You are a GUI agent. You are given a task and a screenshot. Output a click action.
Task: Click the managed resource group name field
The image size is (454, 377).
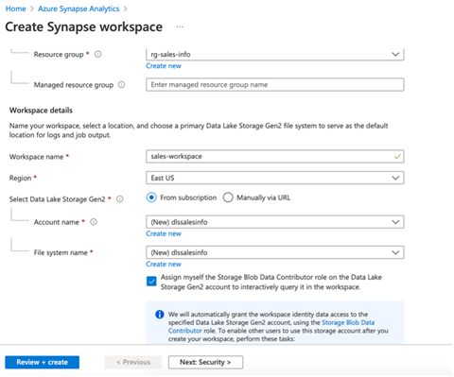click(x=275, y=85)
